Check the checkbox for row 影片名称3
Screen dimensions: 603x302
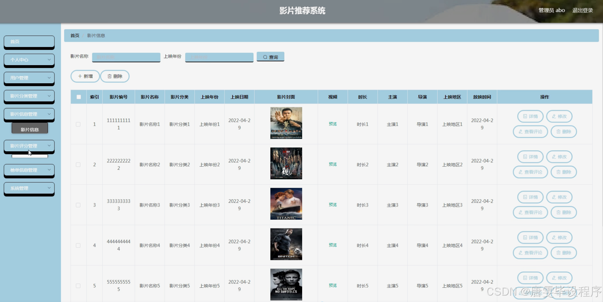point(78,205)
